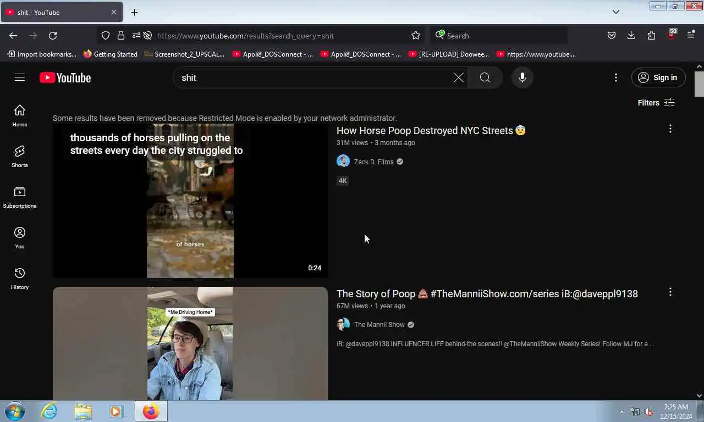Open the tracking protection shield icon
The image size is (704, 422).
click(106, 35)
